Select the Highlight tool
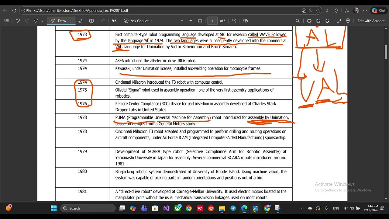Viewport: 389px width, 219px height. coord(36,21)
